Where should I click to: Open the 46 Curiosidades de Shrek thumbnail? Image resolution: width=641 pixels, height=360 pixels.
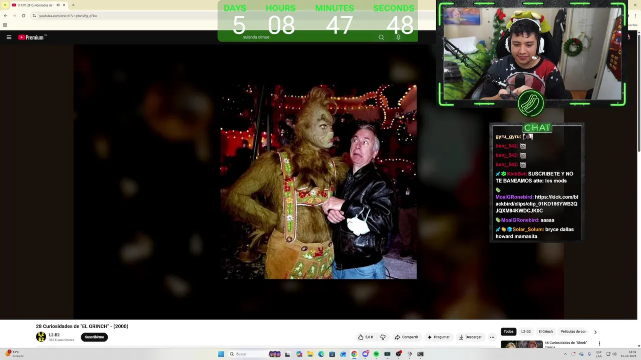pos(522,344)
